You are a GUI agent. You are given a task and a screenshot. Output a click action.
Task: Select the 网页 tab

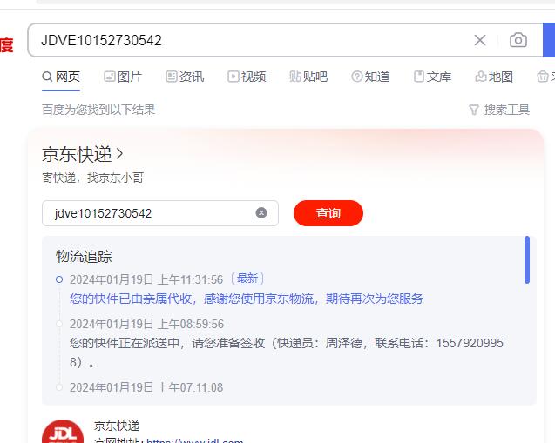(61, 77)
